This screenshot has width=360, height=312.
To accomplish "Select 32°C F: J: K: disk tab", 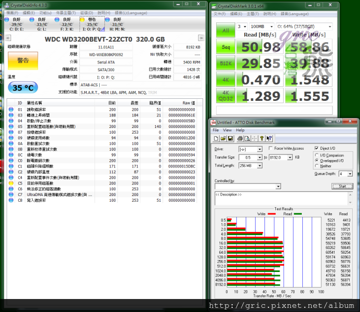I will (x=67, y=24).
